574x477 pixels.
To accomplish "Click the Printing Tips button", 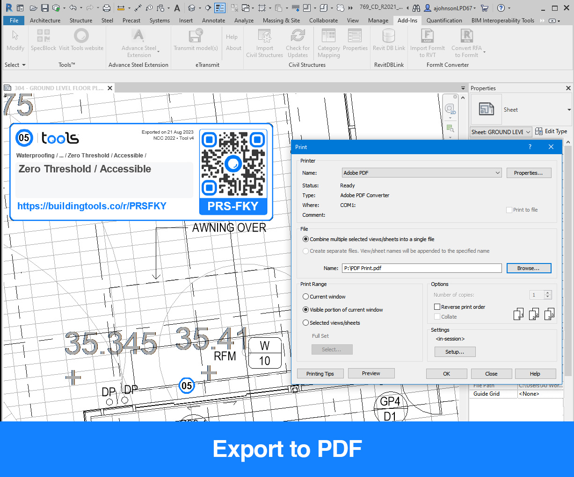I will pyautogui.click(x=320, y=374).
